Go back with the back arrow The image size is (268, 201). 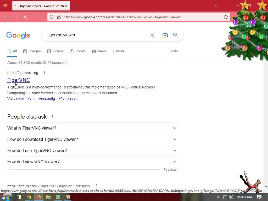tap(6, 17)
